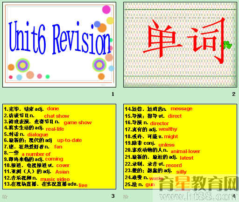
Task: Click slide number 1 label
Action: (x=113, y=94)
